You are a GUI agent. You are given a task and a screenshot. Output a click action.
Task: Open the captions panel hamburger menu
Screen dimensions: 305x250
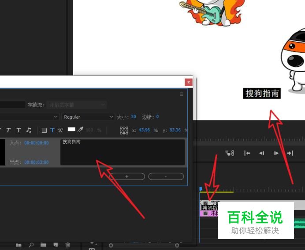pos(182,94)
